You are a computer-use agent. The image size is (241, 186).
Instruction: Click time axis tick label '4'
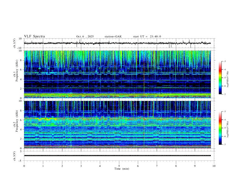pos(100,166)
